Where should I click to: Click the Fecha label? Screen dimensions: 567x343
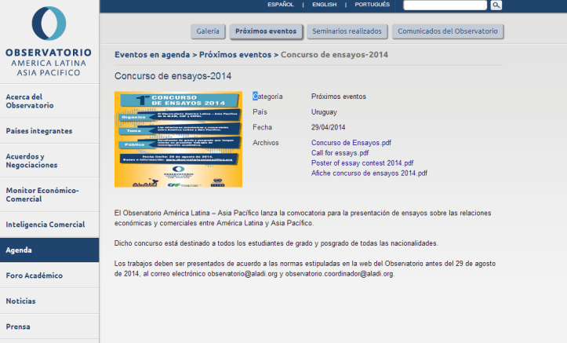click(x=262, y=127)
